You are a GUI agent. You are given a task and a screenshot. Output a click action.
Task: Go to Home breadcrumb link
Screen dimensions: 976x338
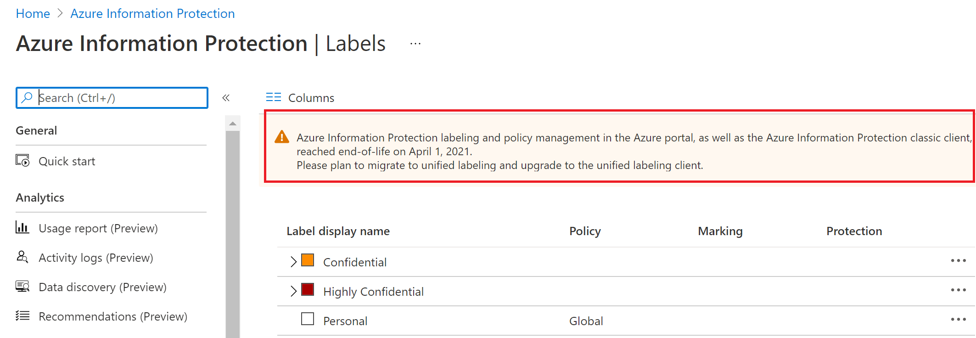(x=33, y=14)
